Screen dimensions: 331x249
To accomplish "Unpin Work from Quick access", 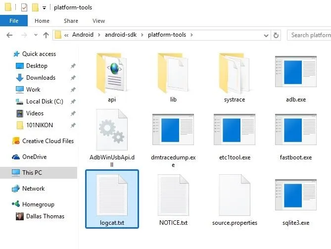I will coord(73,90).
